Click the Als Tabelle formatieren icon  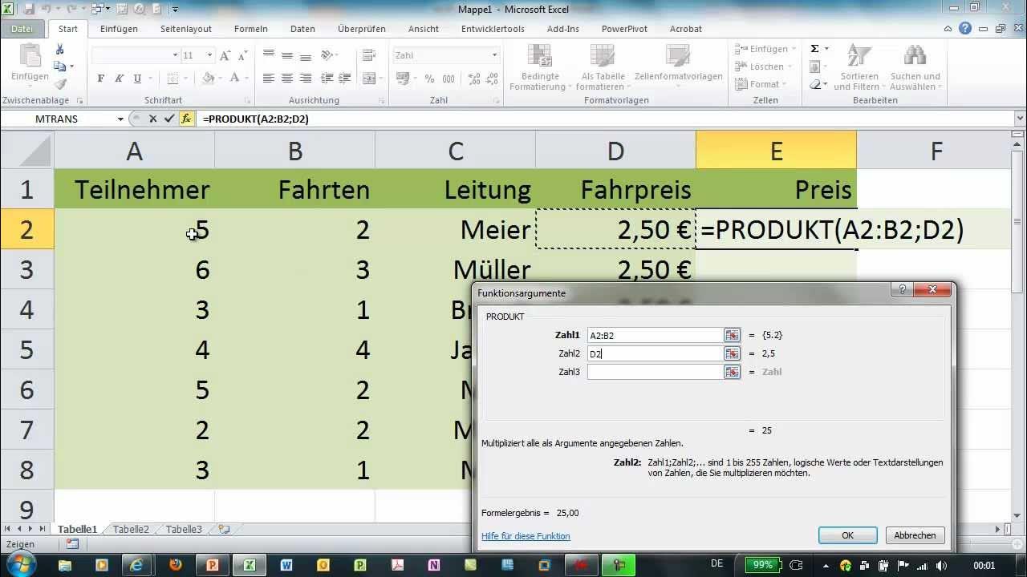pyautogui.click(x=602, y=56)
